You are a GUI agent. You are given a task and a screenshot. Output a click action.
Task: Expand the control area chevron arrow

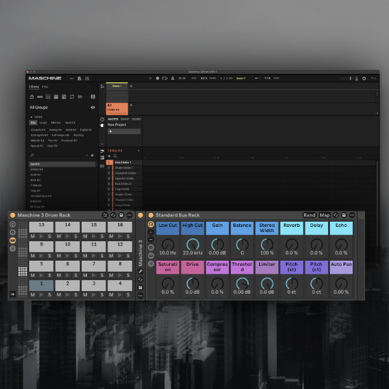click(x=102, y=144)
